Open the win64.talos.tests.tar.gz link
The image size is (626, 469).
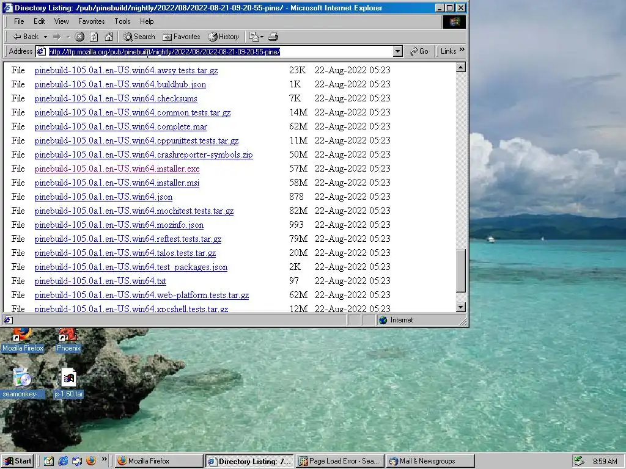125,253
